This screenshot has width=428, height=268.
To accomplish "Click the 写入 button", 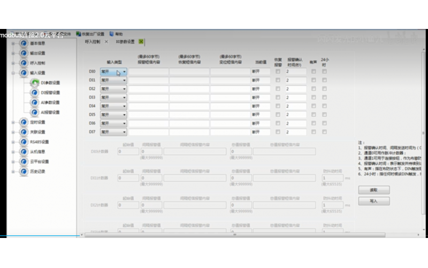I will tap(373, 201).
